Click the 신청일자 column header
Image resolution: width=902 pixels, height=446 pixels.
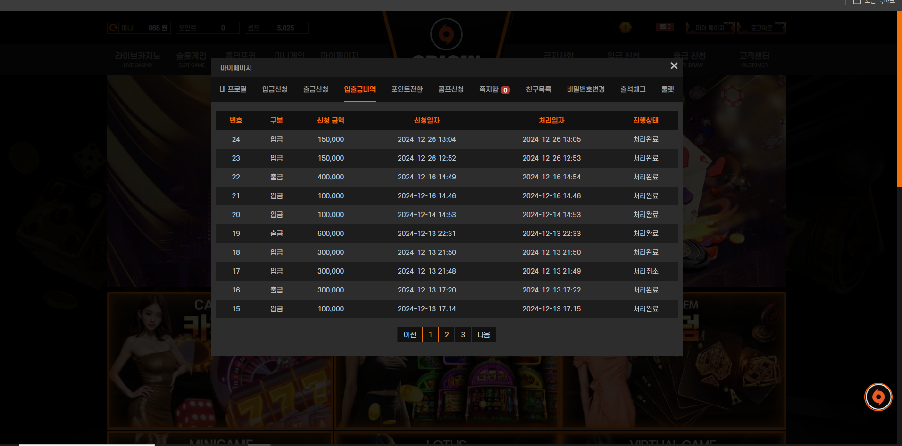point(427,120)
